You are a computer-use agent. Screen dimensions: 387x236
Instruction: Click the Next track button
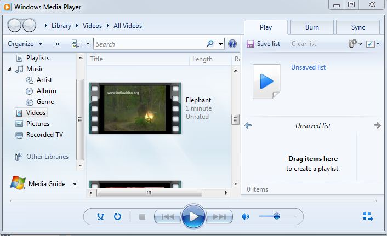(x=219, y=216)
